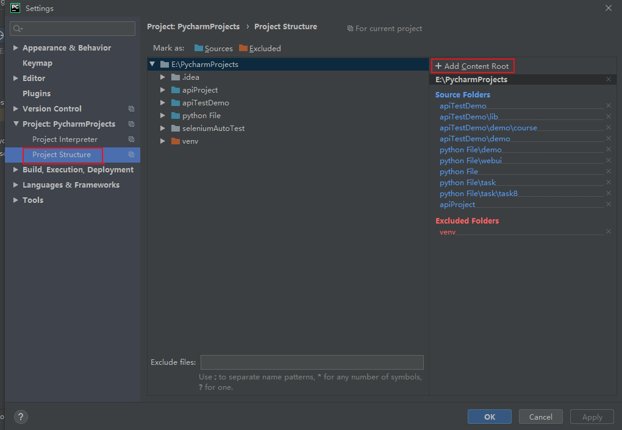
Task: Remove apiProject from source folders
Action: pyautogui.click(x=608, y=205)
